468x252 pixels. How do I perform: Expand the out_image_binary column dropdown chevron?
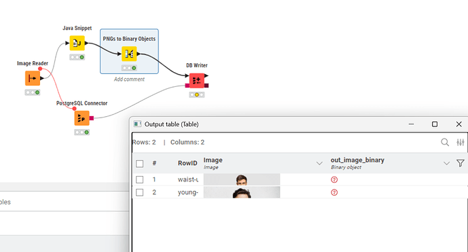coord(446,163)
